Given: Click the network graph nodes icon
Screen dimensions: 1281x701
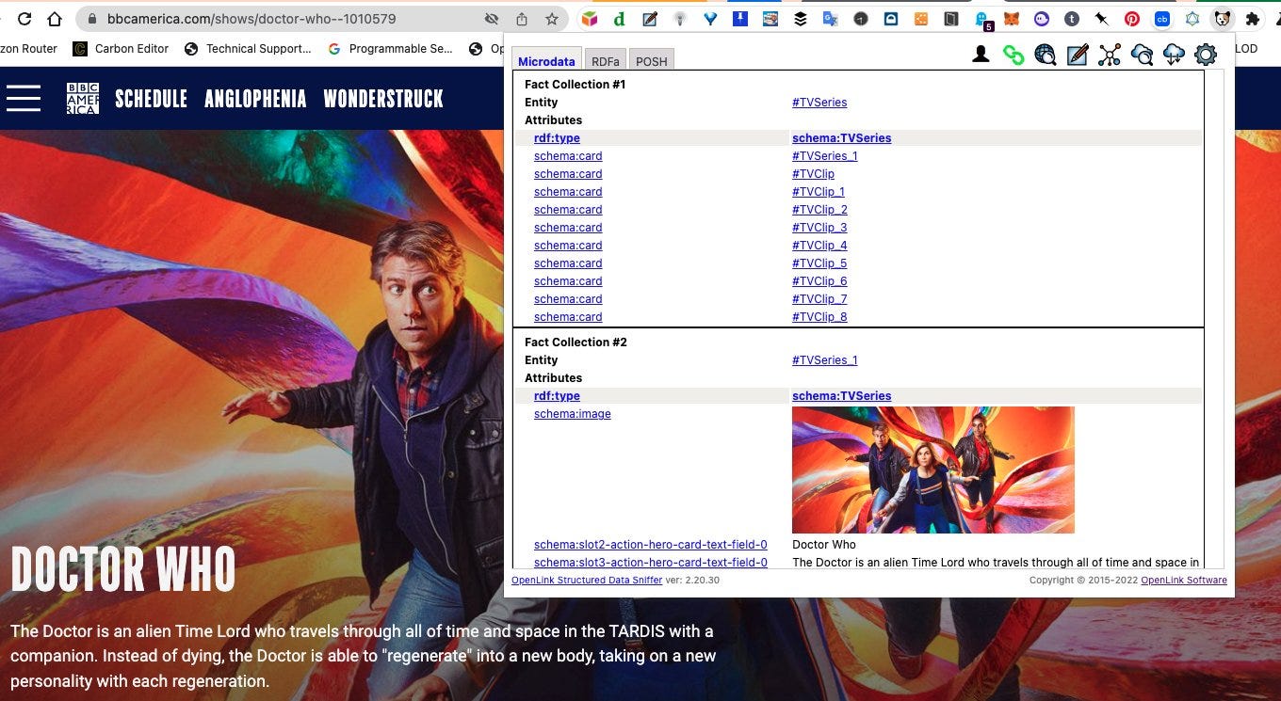Looking at the screenshot, I should point(1110,55).
